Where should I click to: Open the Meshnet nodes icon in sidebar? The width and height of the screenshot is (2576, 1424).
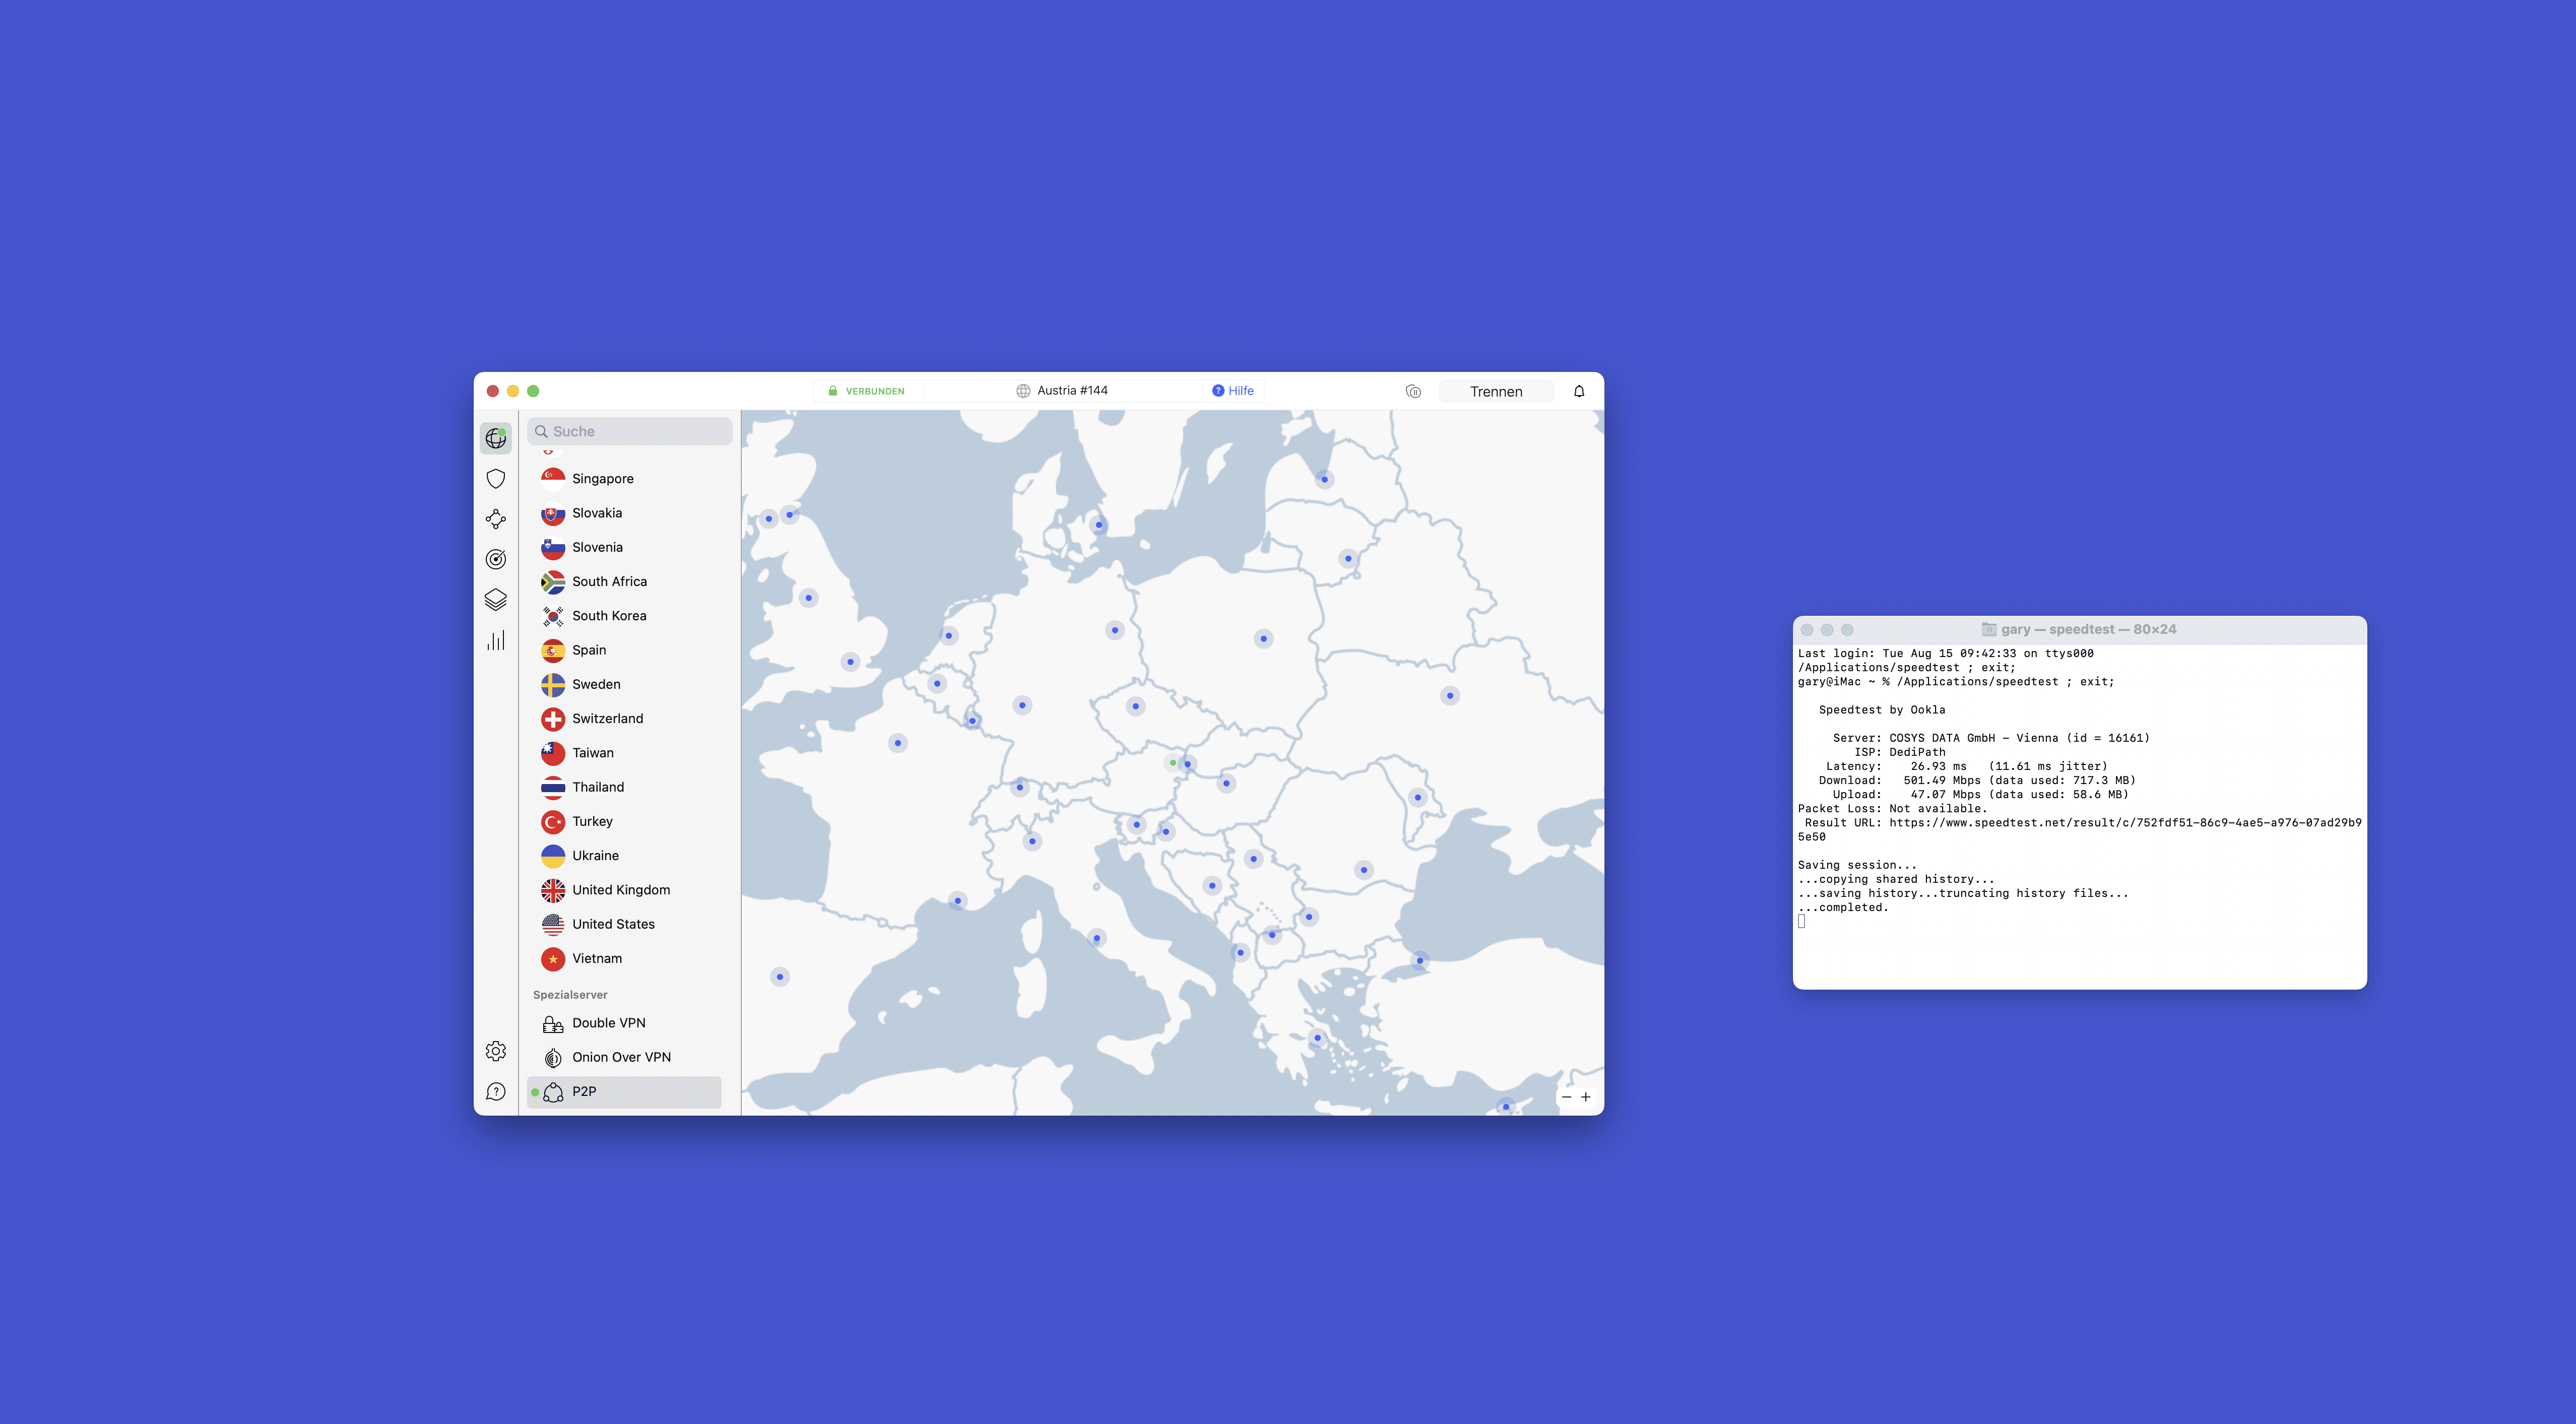pos(496,519)
